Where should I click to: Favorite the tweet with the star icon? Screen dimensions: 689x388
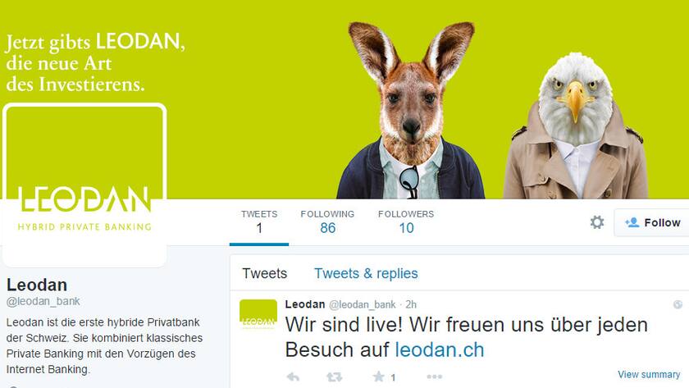pos(378,377)
